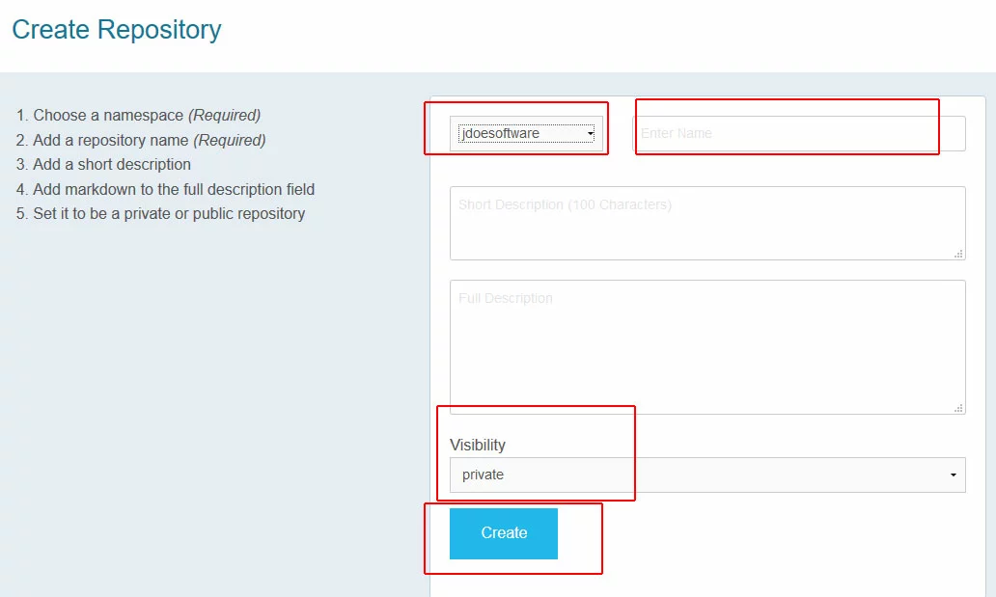Click into the Short Description text area
The image size is (996, 597).
(x=706, y=223)
